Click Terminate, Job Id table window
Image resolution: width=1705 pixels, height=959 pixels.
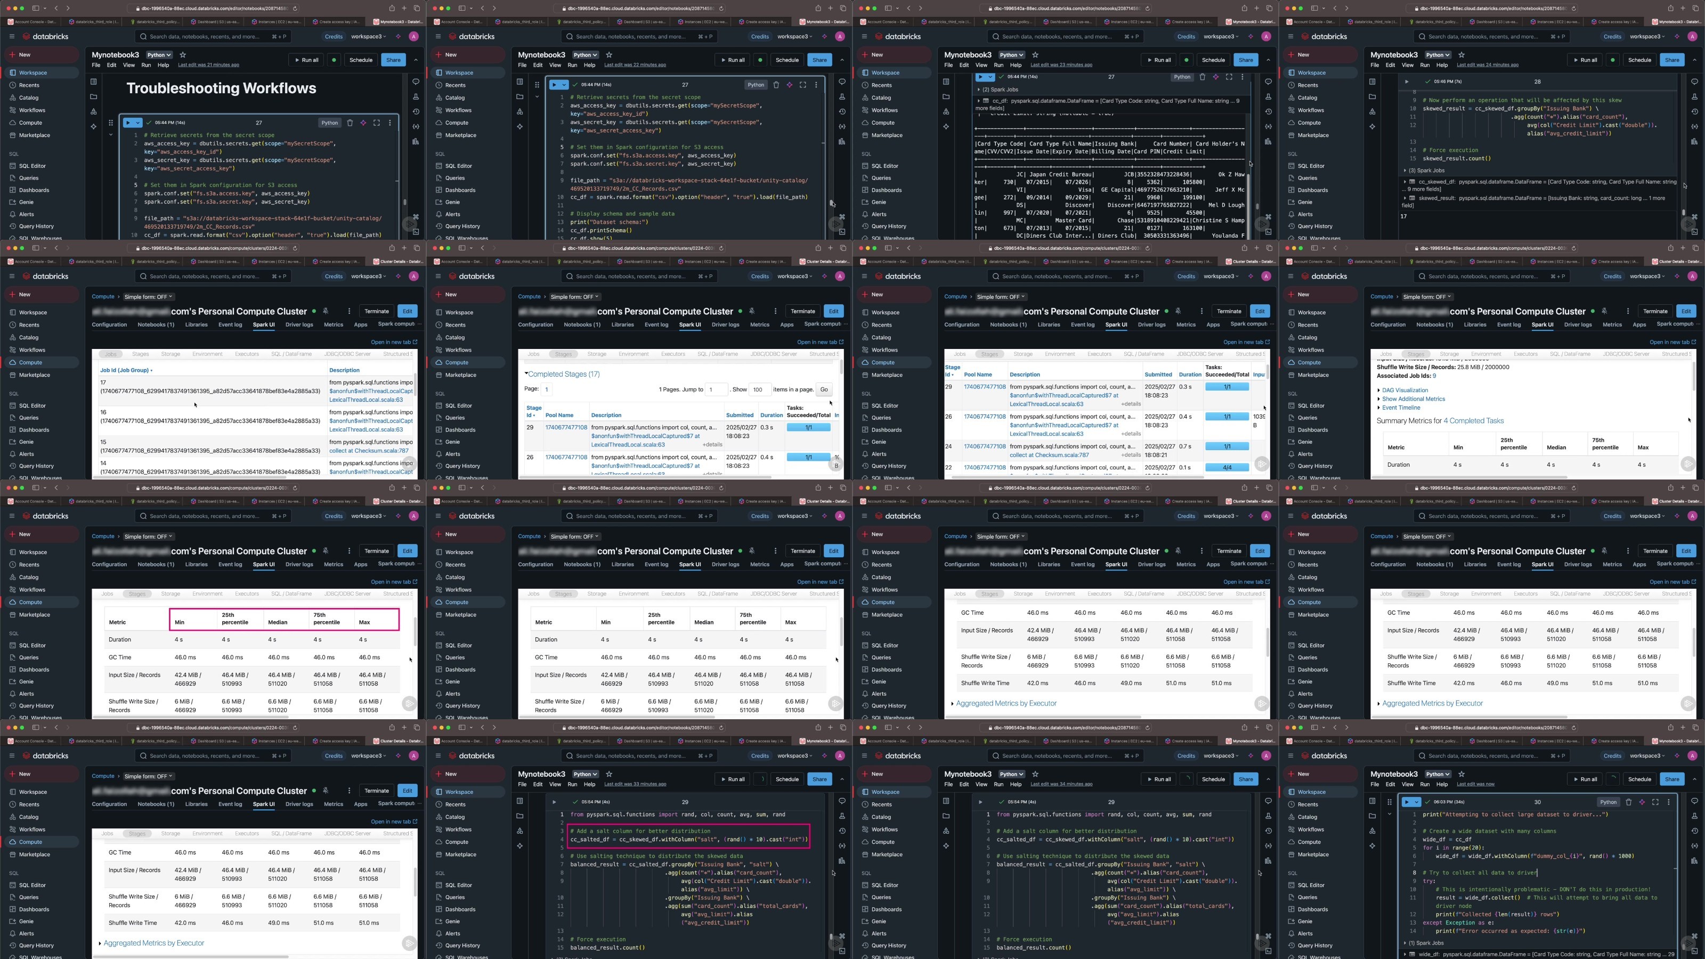pyautogui.click(x=377, y=311)
